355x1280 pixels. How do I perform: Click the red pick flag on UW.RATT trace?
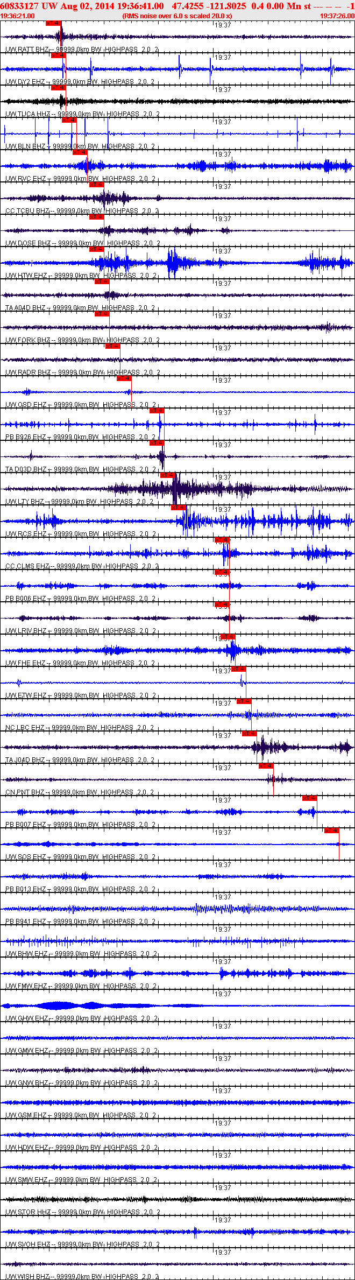point(53,23)
